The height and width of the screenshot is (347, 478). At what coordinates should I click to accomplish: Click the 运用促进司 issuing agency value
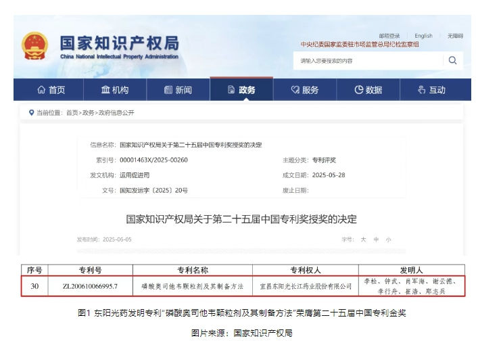pos(135,175)
